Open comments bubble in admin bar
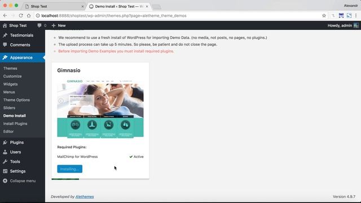361x203 pixels. point(39,25)
